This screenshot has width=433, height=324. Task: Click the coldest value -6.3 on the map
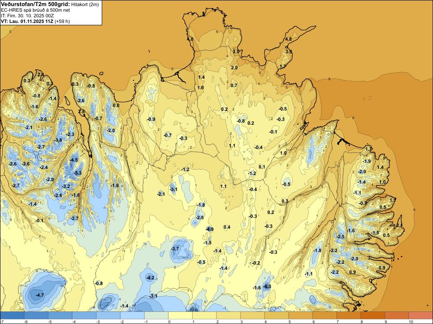coord(267,286)
